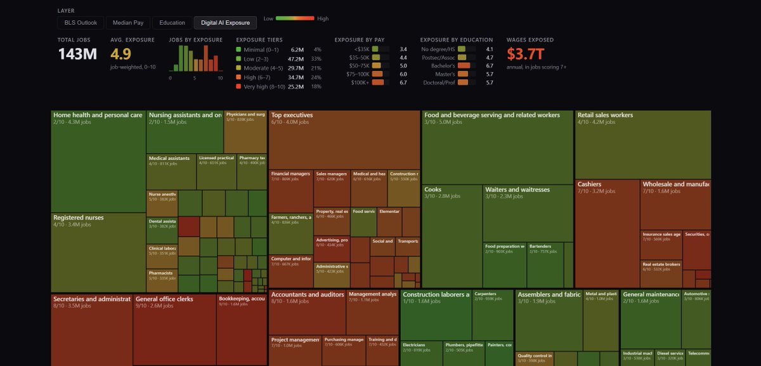Select the Insurance sales agents tile
Viewport: 761px width, 366px height.
pyautogui.click(x=661, y=245)
